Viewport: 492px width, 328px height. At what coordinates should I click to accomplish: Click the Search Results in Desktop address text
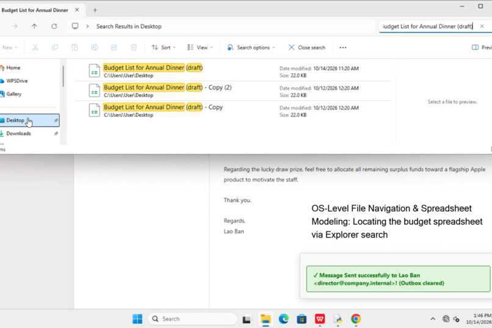129,26
